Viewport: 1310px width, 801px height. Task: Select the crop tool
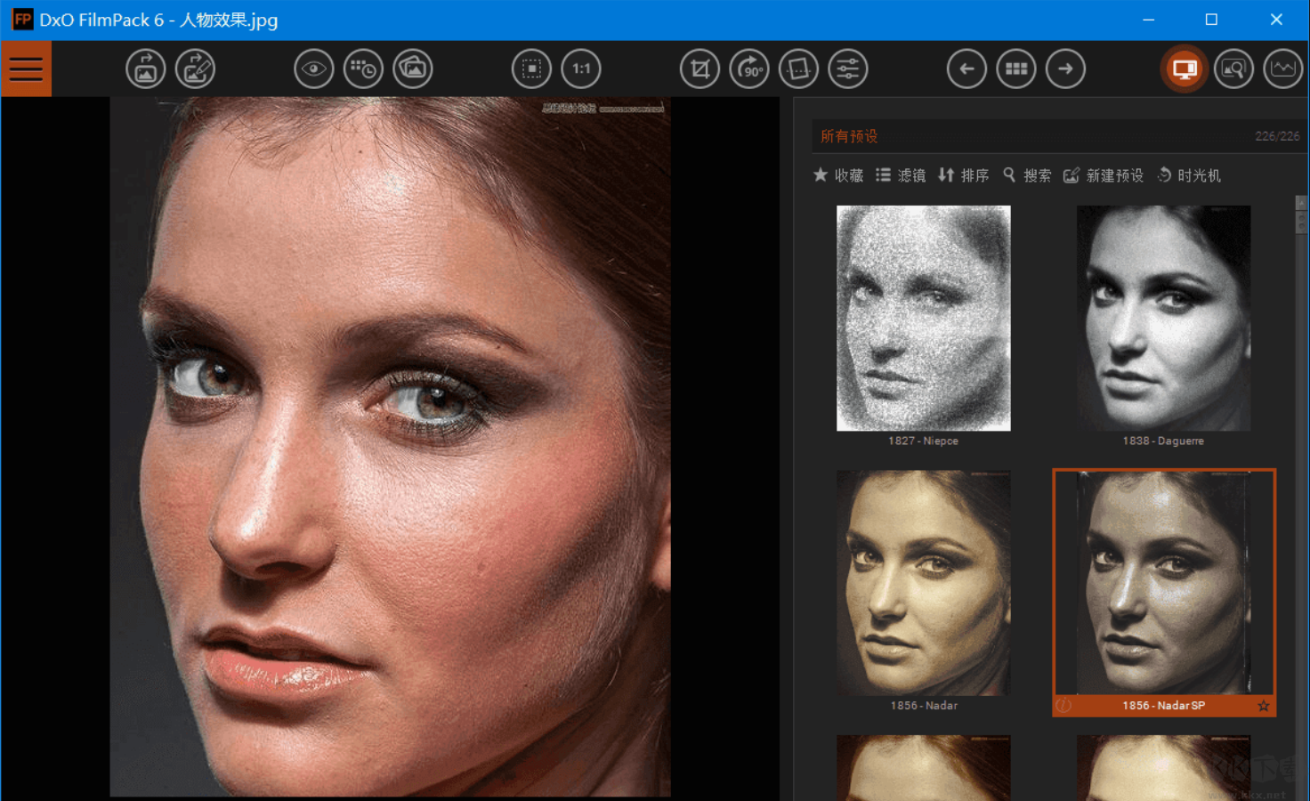pos(699,69)
